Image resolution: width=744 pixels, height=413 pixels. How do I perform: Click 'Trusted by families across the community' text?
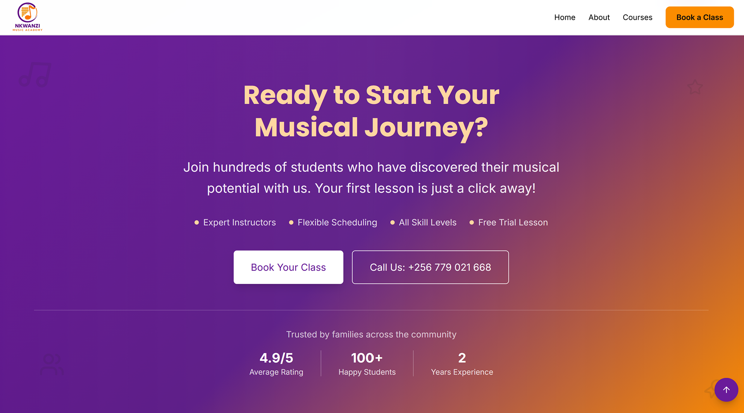click(371, 334)
